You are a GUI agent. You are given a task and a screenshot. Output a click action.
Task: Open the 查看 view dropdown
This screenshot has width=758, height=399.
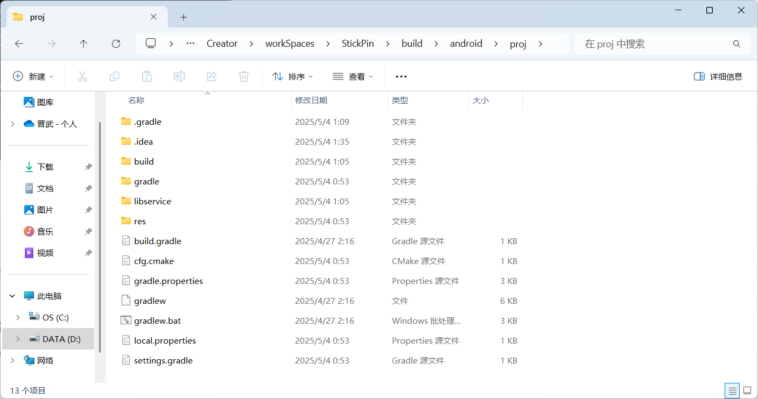353,76
